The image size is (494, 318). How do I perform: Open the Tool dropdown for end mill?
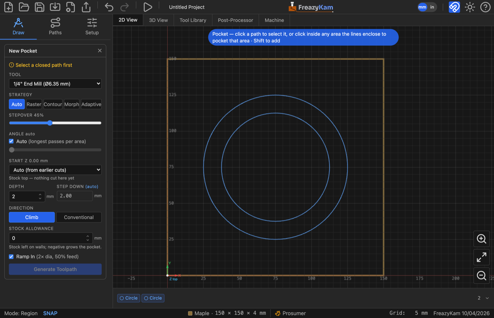55,84
